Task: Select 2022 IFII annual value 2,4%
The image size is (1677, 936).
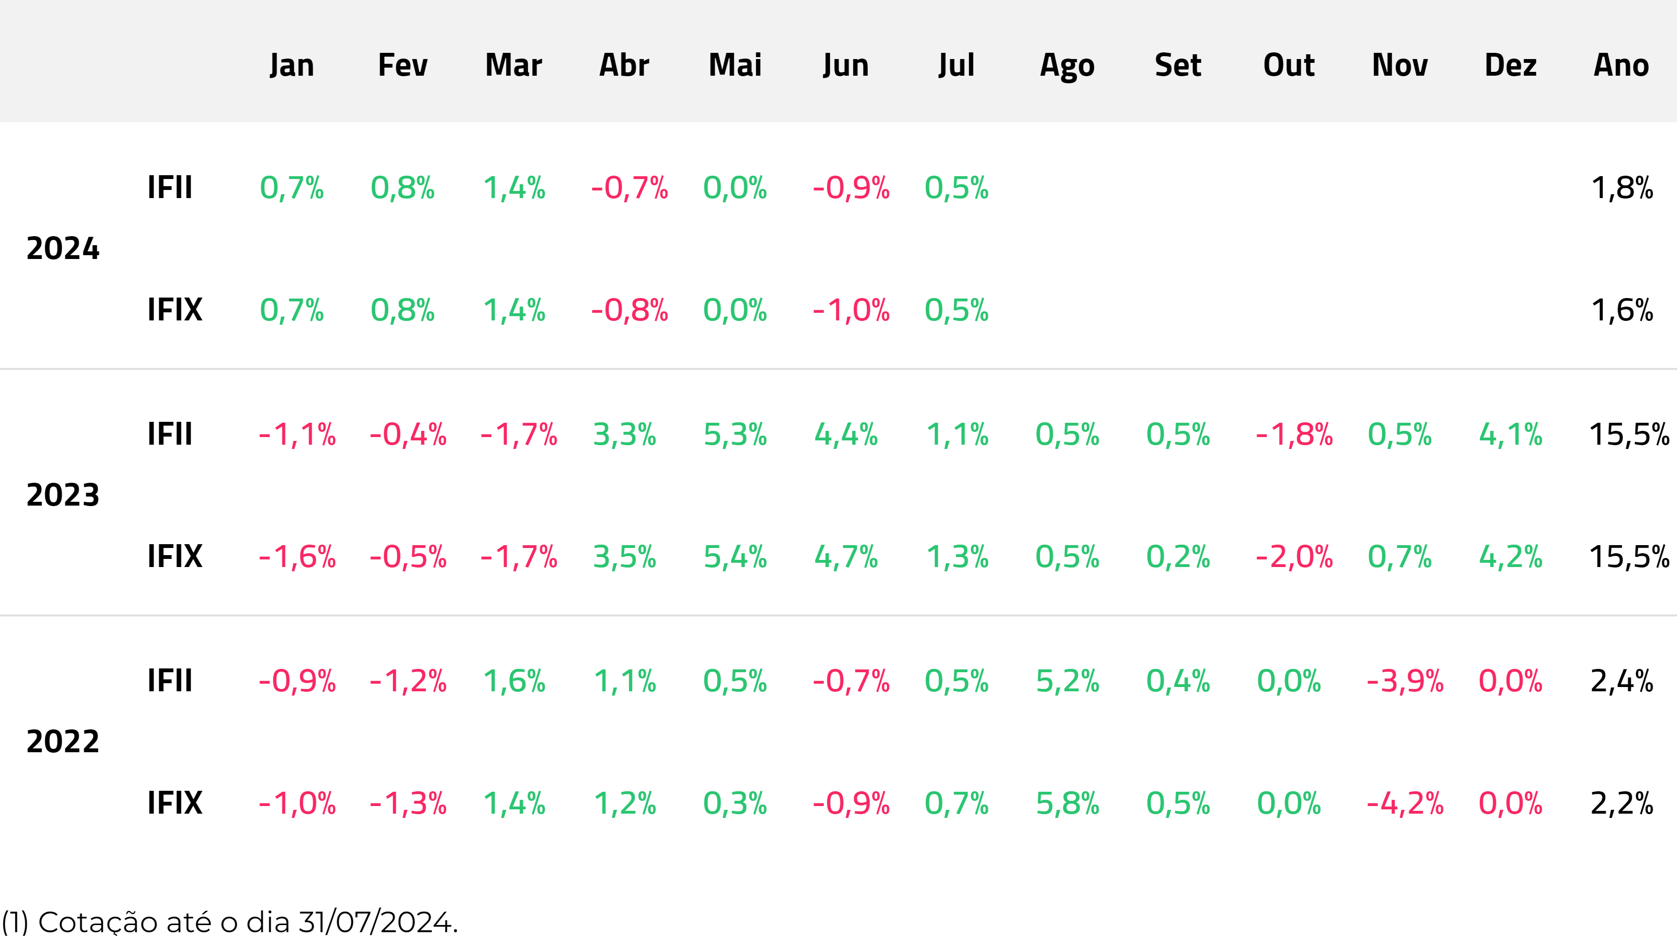Action: 1622,681
